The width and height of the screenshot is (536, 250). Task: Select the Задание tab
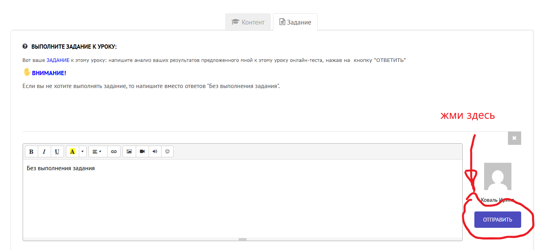click(295, 22)
